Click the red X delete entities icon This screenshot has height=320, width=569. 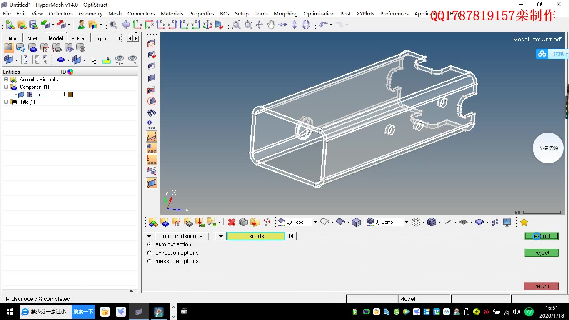(x=232, y=222)
